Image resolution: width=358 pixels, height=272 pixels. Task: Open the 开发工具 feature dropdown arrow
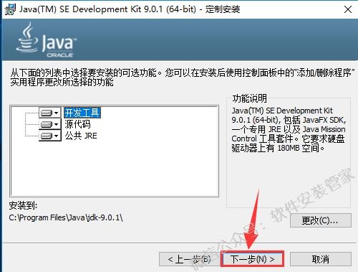click(57, 113)
